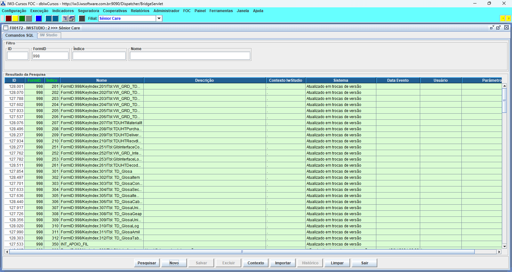Image resolution: width=512 pixels, height=272 pixels.
Task: Open the Configuração menu
Action: point(14,11)
